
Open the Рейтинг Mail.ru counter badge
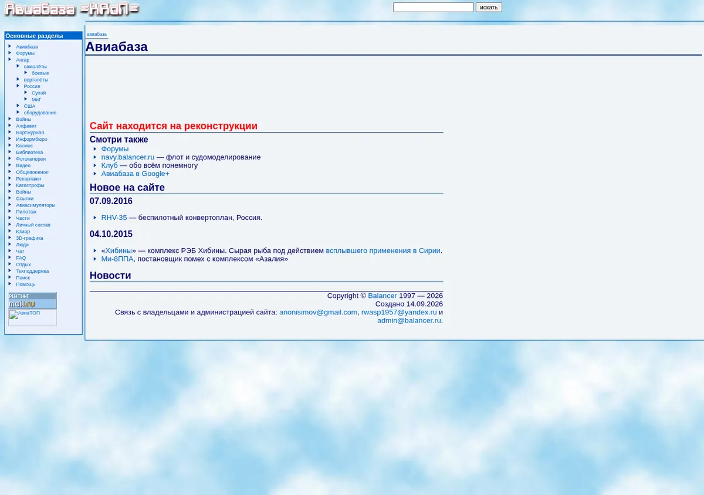[x=32, y=300]
